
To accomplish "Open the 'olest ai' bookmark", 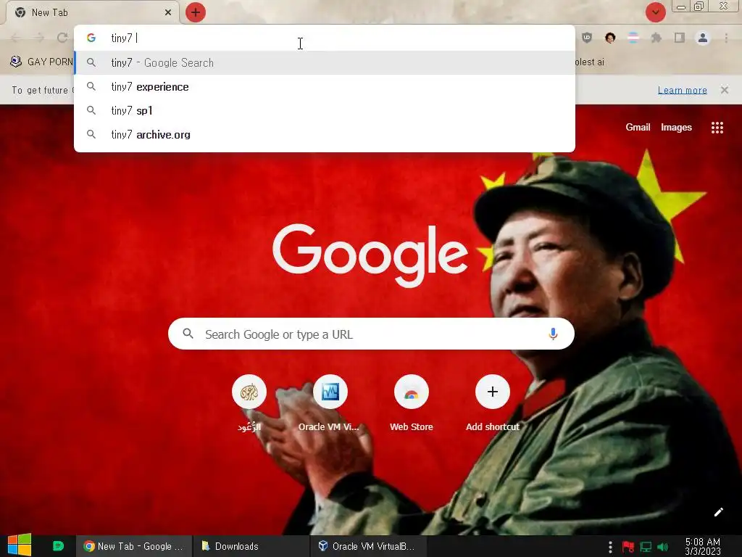I will pos(590,62).
